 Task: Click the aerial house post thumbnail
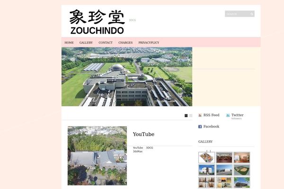pyautogui.click(x=97, y=155)
